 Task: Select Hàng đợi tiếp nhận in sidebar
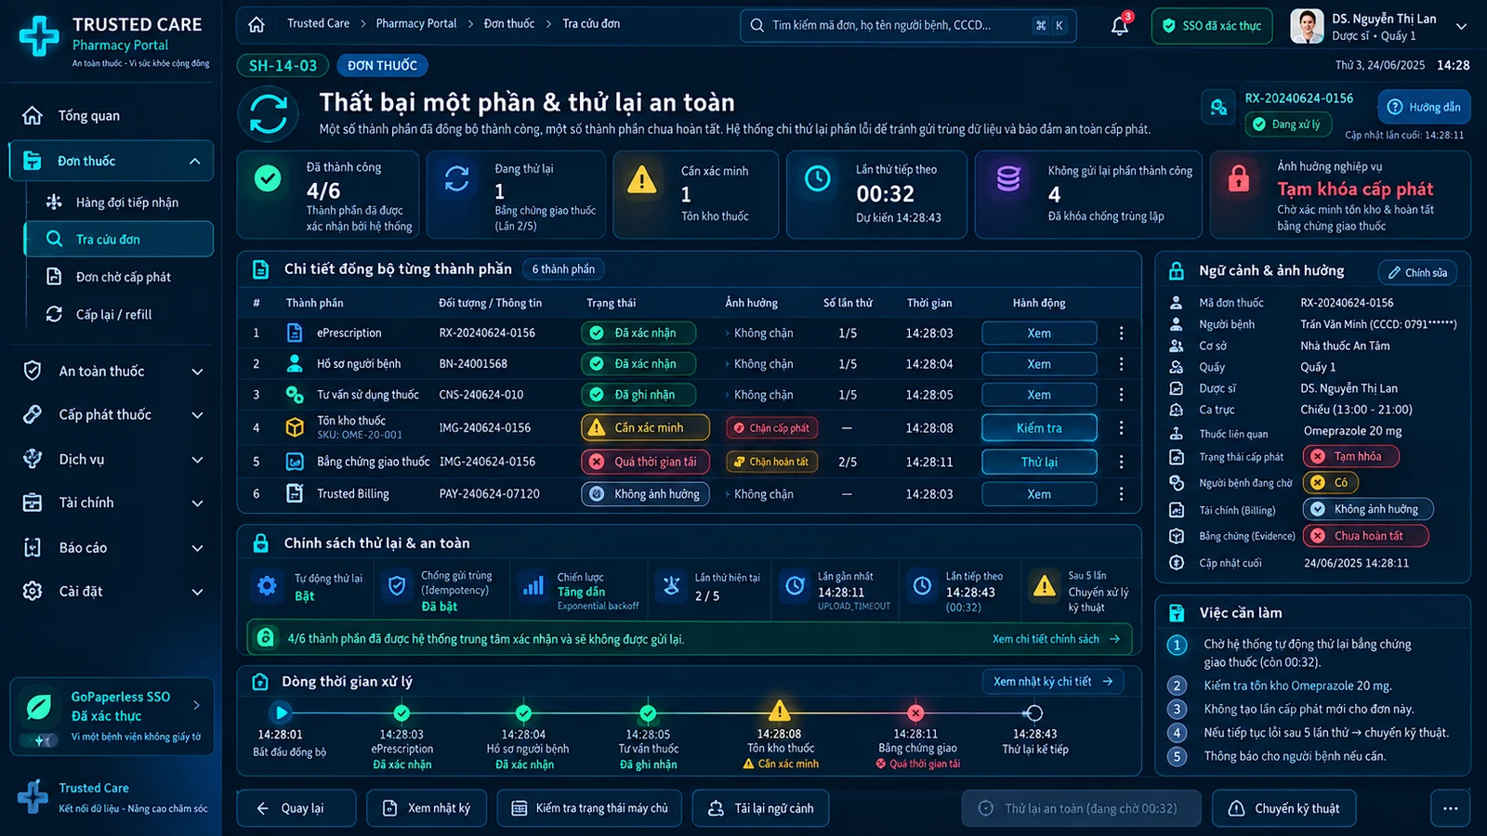(x=118, y=202)
